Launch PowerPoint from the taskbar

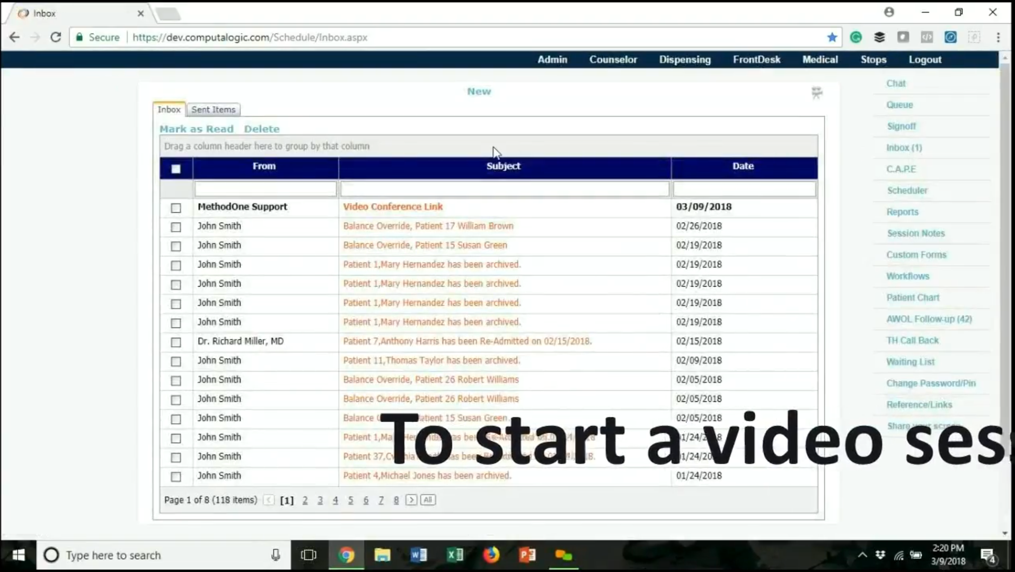[x=526, y=555]
